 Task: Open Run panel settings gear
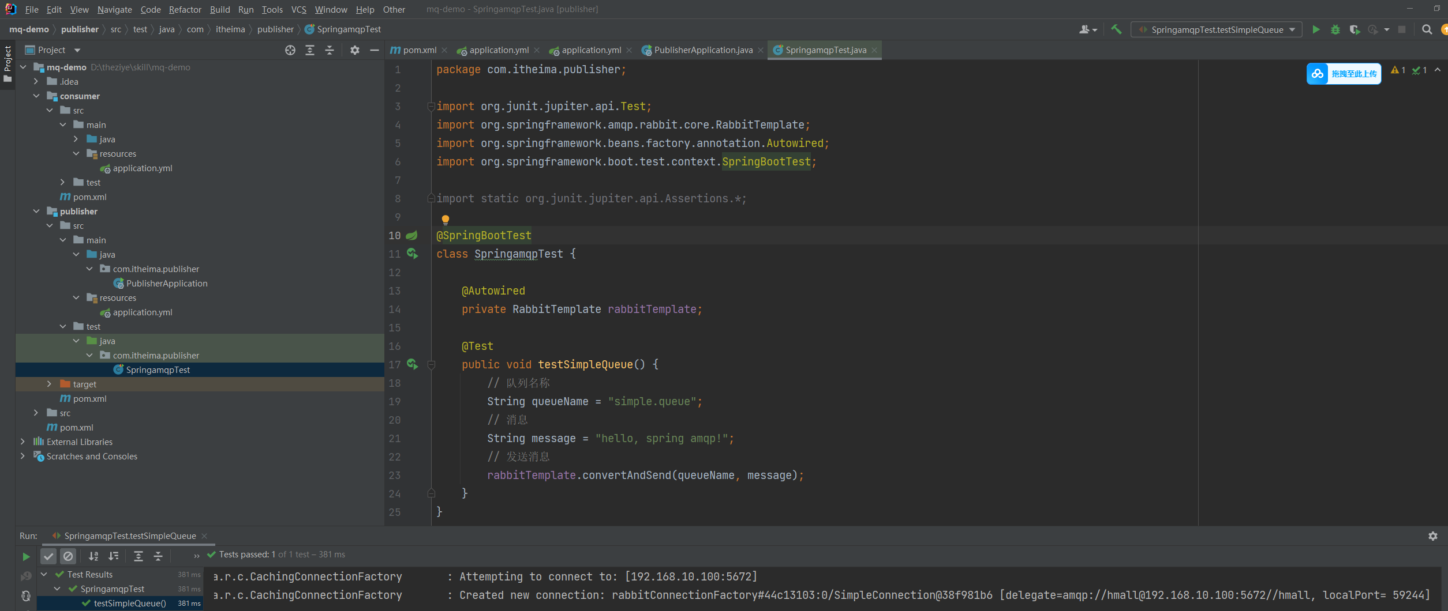tap(1433, 536)
